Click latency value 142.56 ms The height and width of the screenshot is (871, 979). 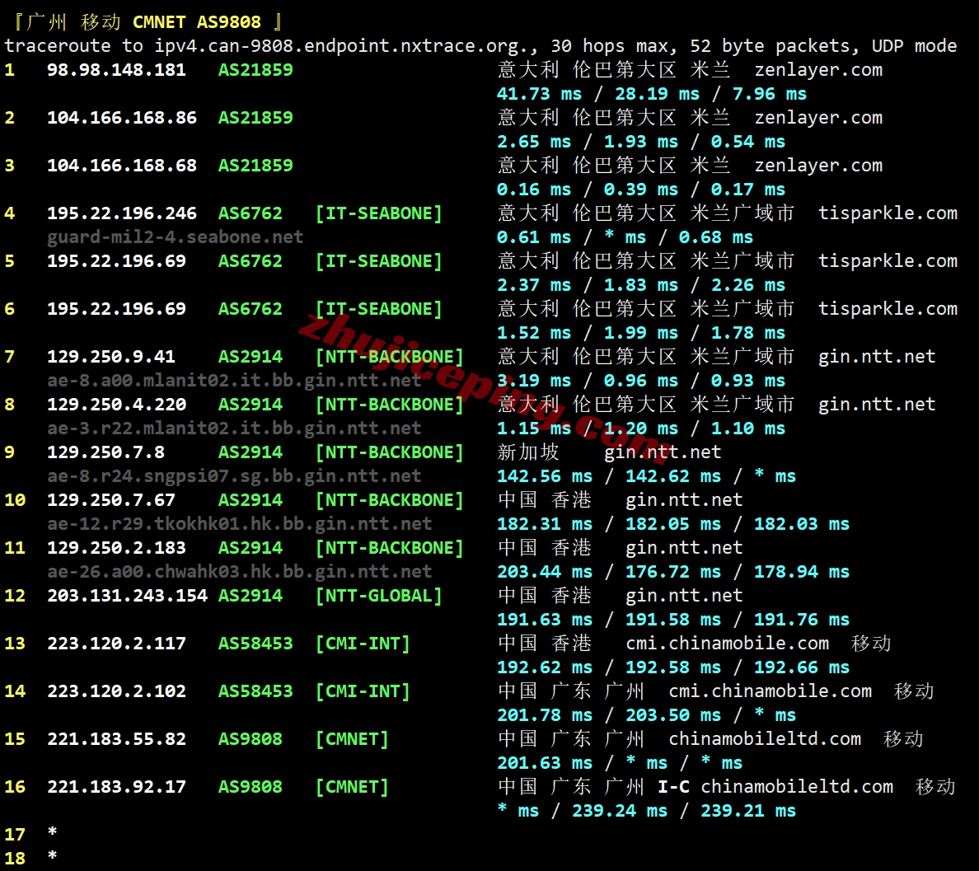545,476
